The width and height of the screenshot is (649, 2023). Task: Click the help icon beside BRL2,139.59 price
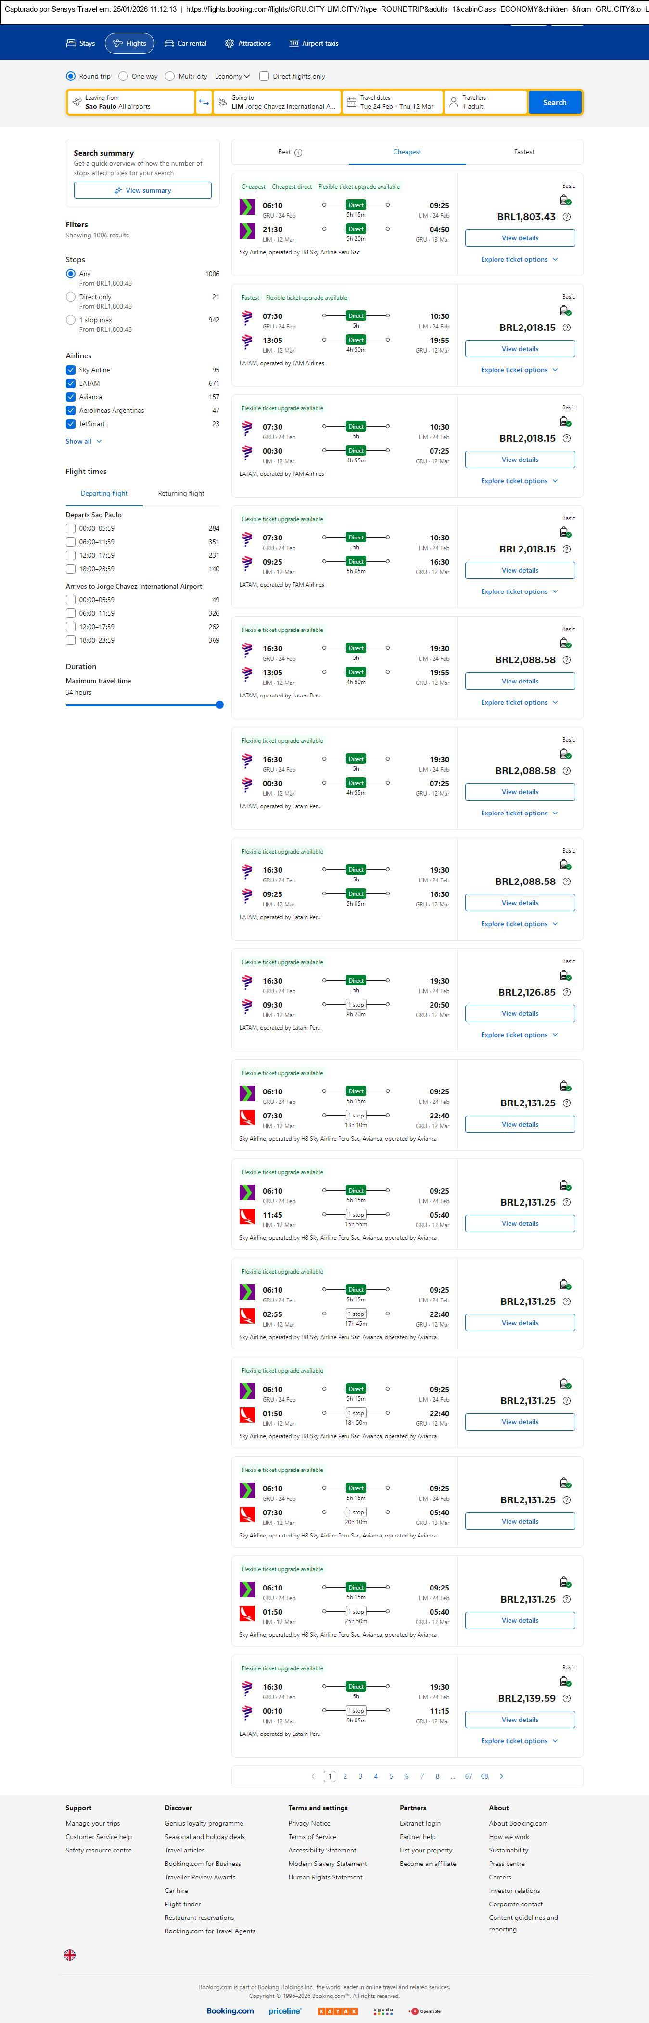567,1698
